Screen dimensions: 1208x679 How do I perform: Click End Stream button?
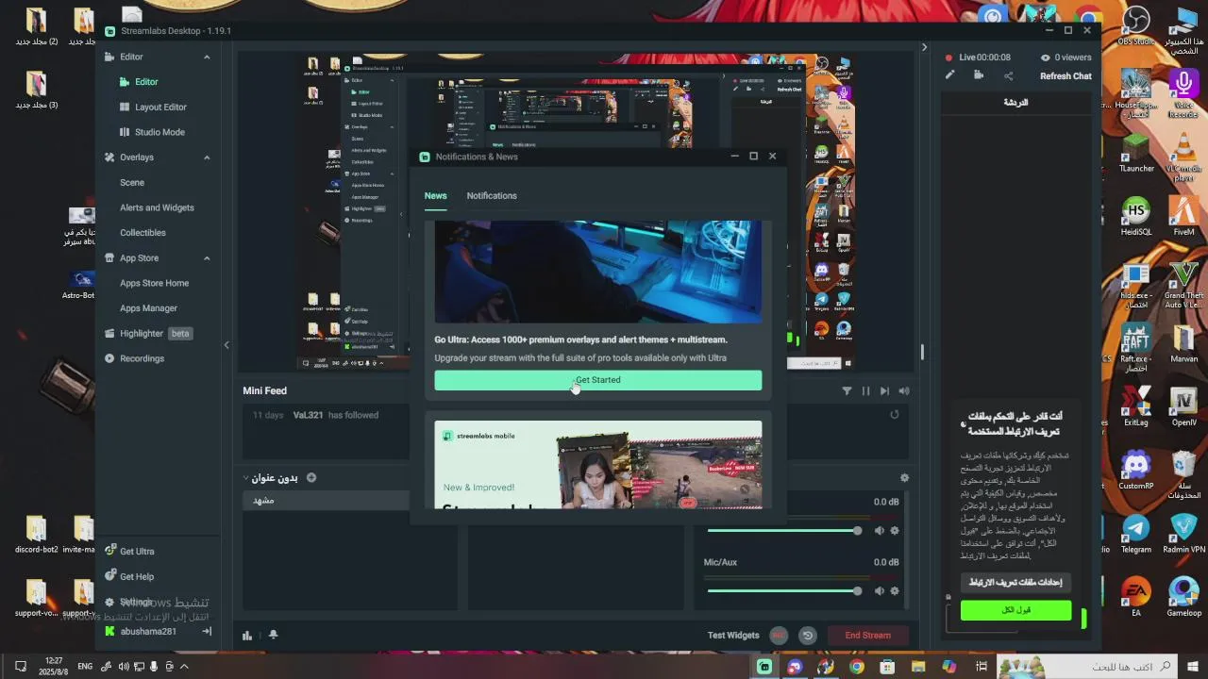point(867,636)
